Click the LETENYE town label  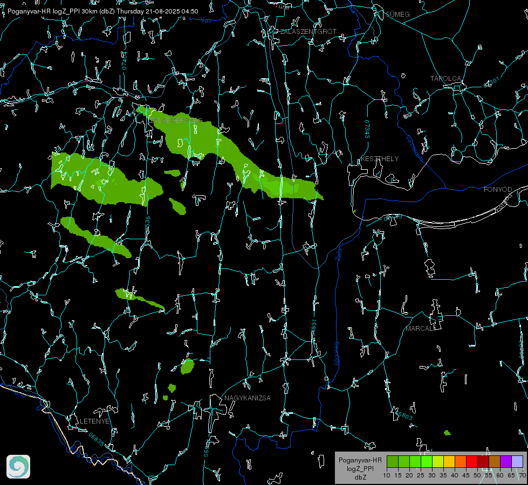pos(94,421)
